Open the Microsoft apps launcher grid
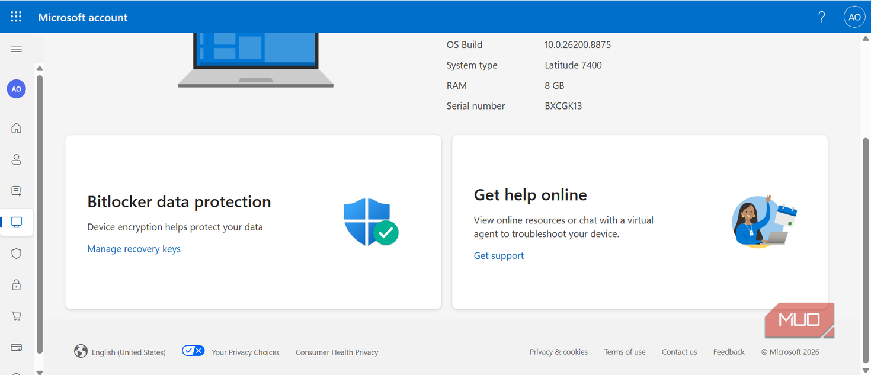This screenshot has width=871, height=375. click(16, 17)
